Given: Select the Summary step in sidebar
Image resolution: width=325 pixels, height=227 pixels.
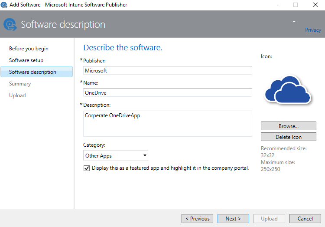Looking at the screenshot, I should pos(20,84).
